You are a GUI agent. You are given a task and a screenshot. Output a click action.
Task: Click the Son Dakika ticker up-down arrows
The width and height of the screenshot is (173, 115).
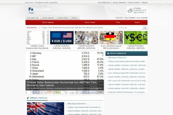40,28
